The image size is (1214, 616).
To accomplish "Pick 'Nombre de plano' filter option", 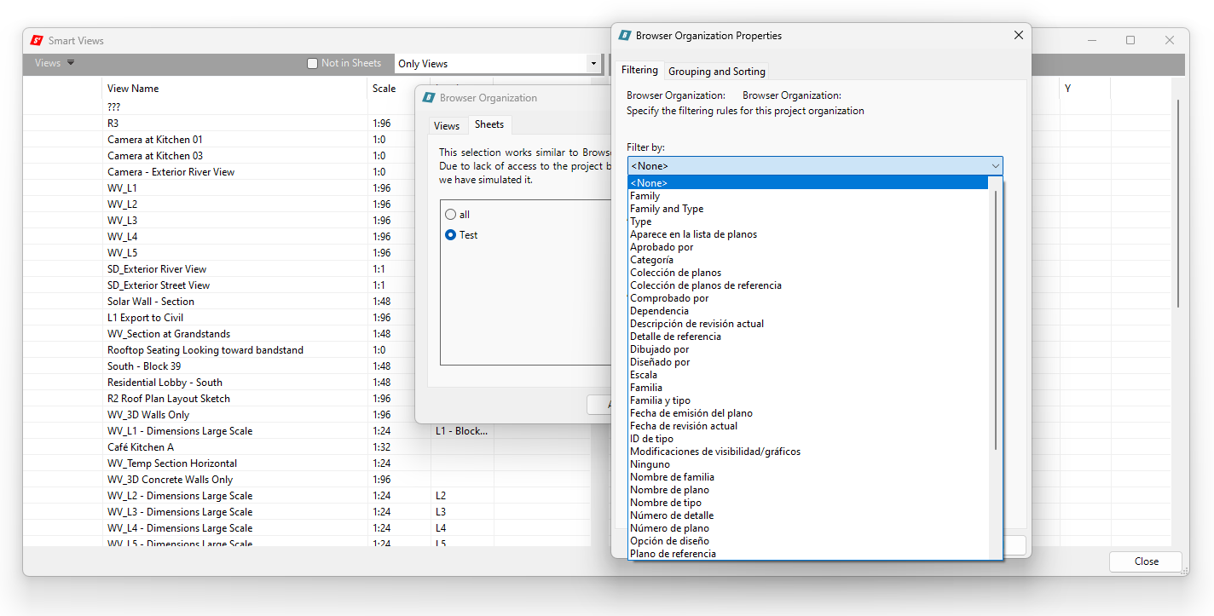I will click(808, 490).
